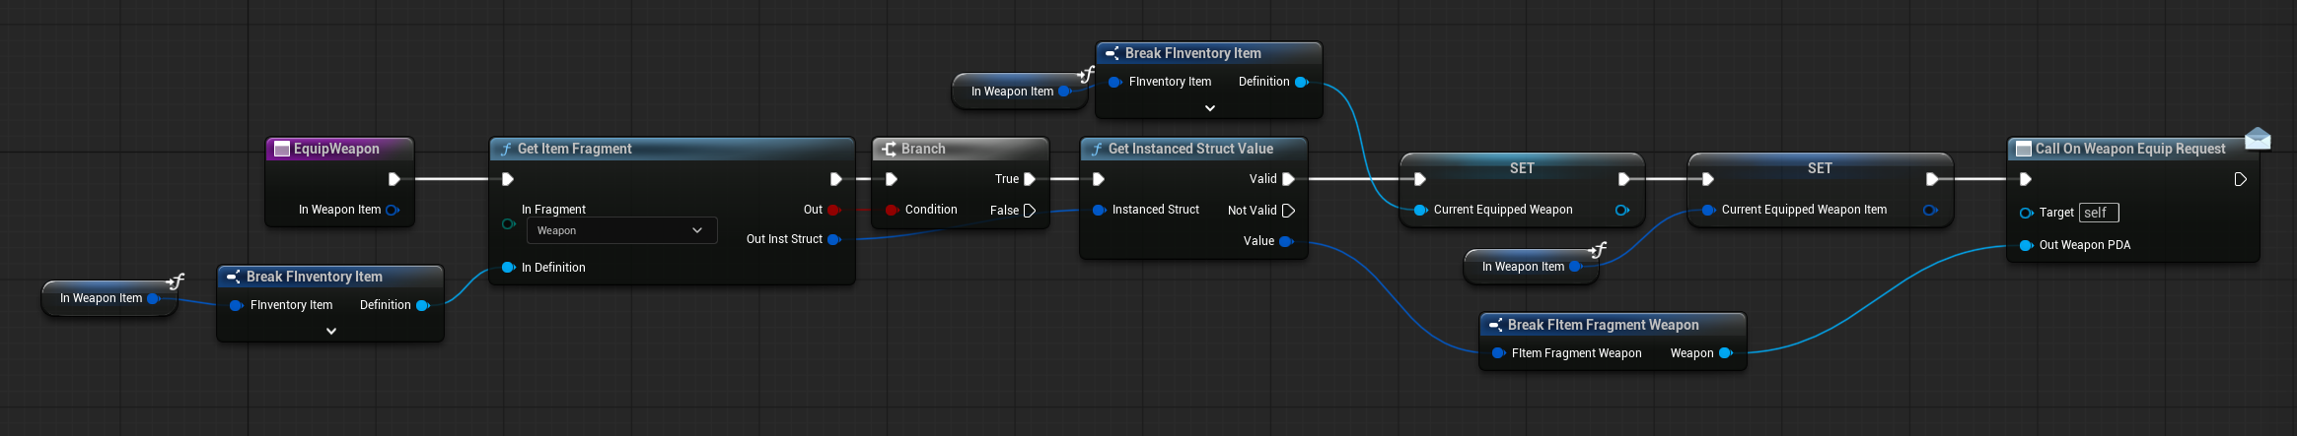Click the red Condition pin on Branch
This screenshot has width=2297, height=436.
892,210
